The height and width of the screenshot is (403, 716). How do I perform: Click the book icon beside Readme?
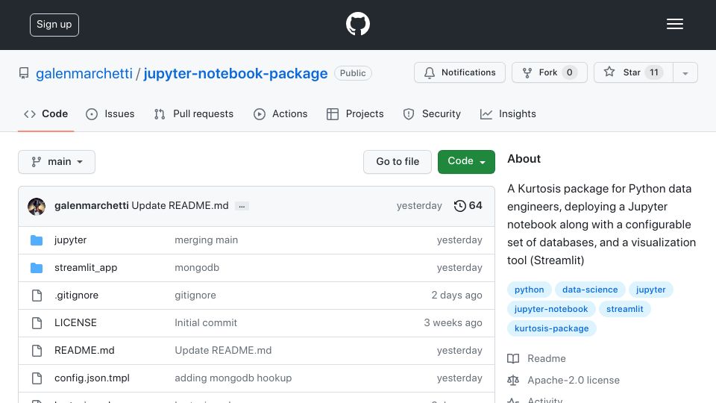[513, 359]
